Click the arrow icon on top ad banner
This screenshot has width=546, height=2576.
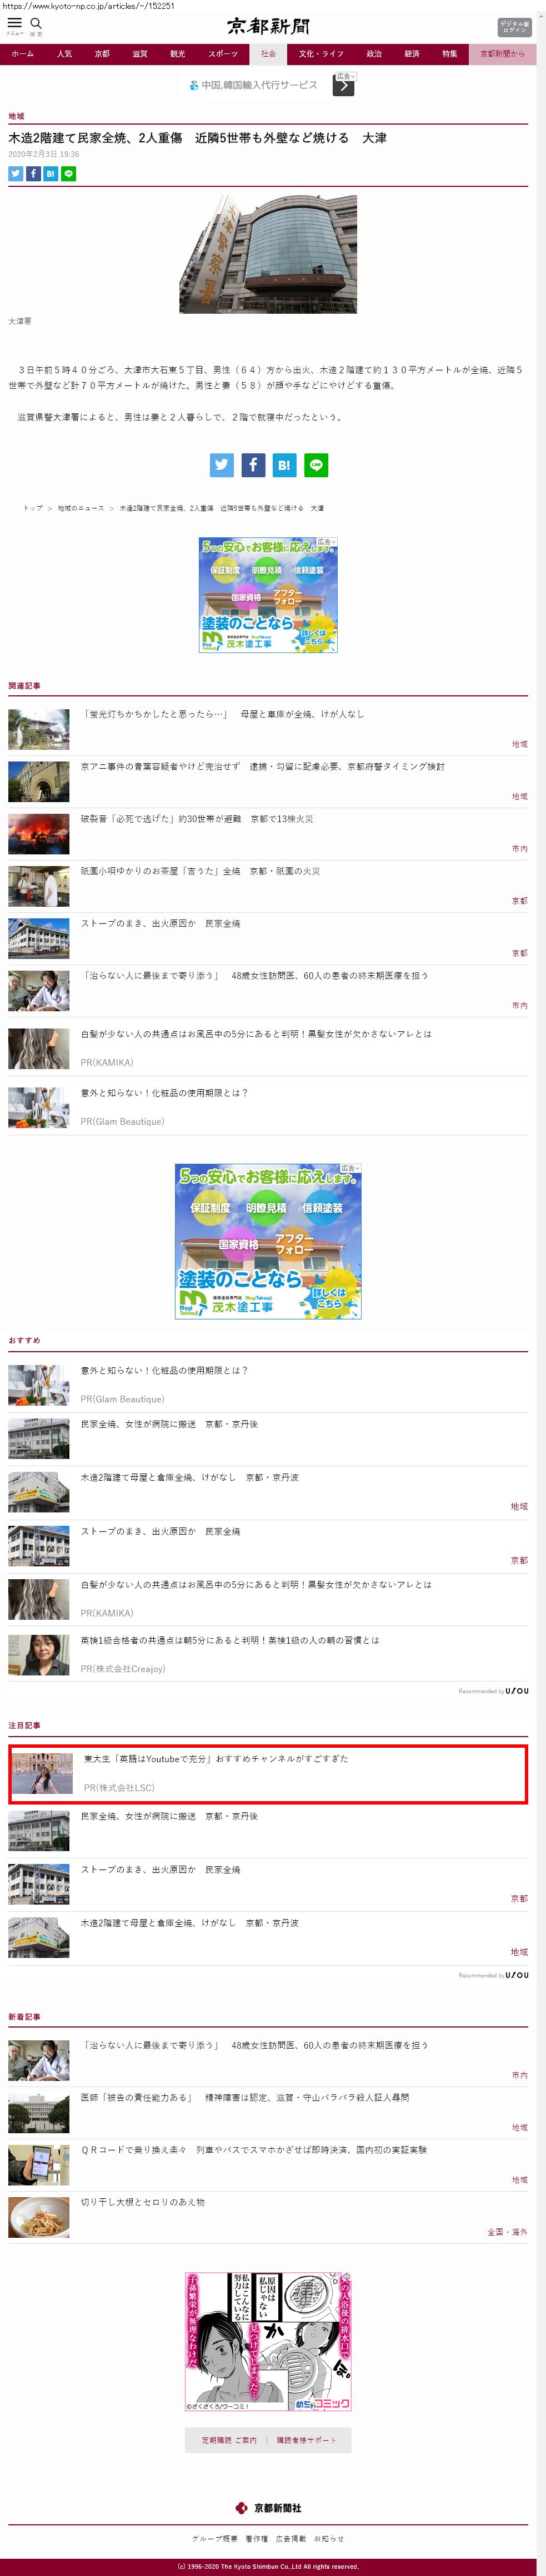pyautogui.click(x=343, y=86)
